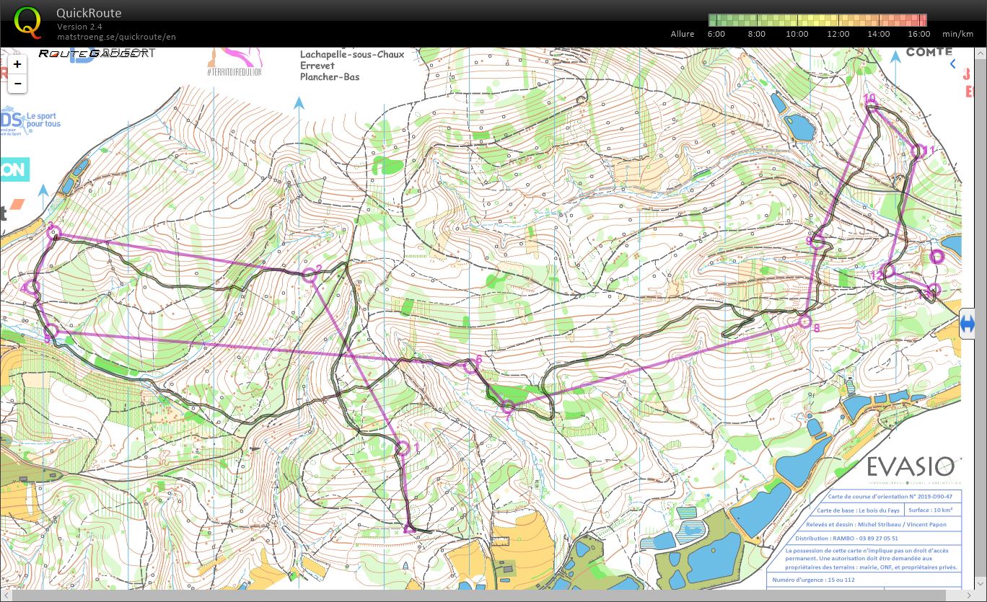Screen dimensions: 987x602
Task: Click the zoom out minus button
Action: [x=17, y=84]
